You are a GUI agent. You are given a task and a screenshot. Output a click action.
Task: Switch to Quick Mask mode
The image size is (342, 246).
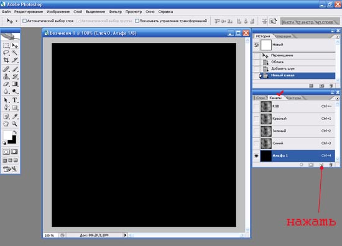click(14, 152)
